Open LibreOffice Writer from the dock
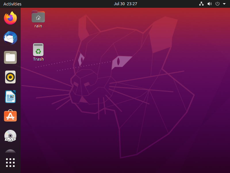This screenshot has width=230, height=173. pos(10,97)
